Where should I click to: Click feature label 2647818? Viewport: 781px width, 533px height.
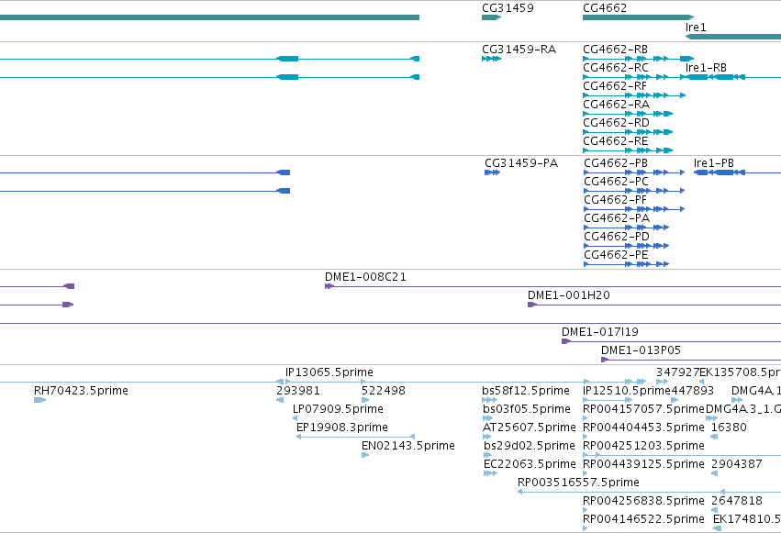(x=737, y=501)
